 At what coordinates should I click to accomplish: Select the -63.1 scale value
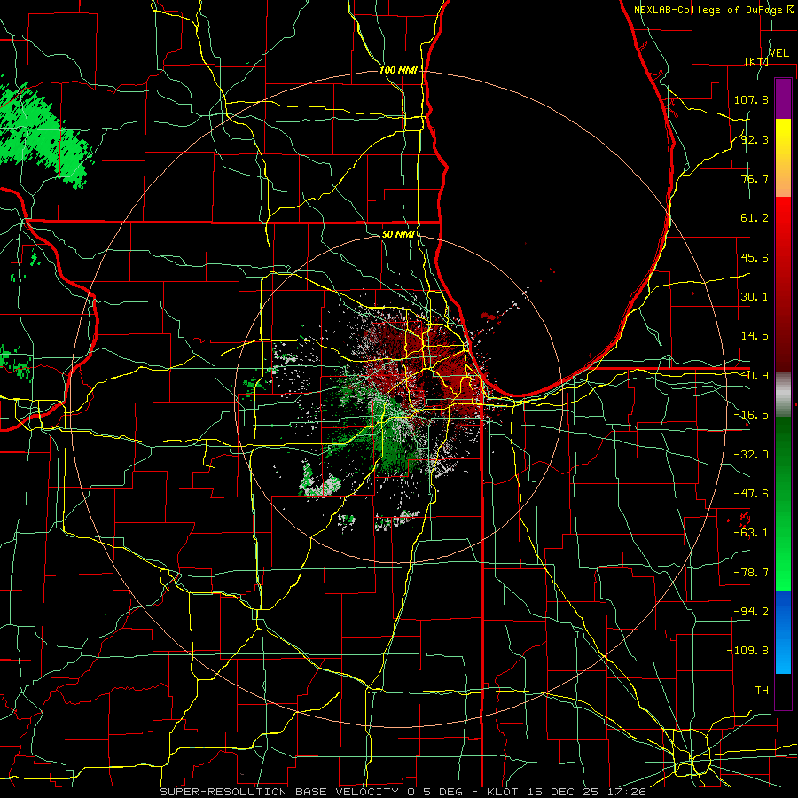tap(751, 533)
